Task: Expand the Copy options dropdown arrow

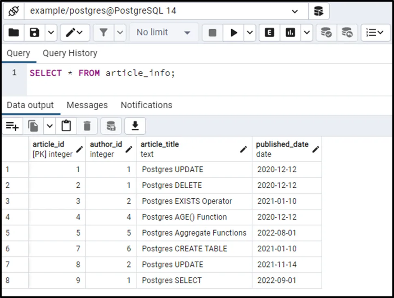Action: click(49, 126)
